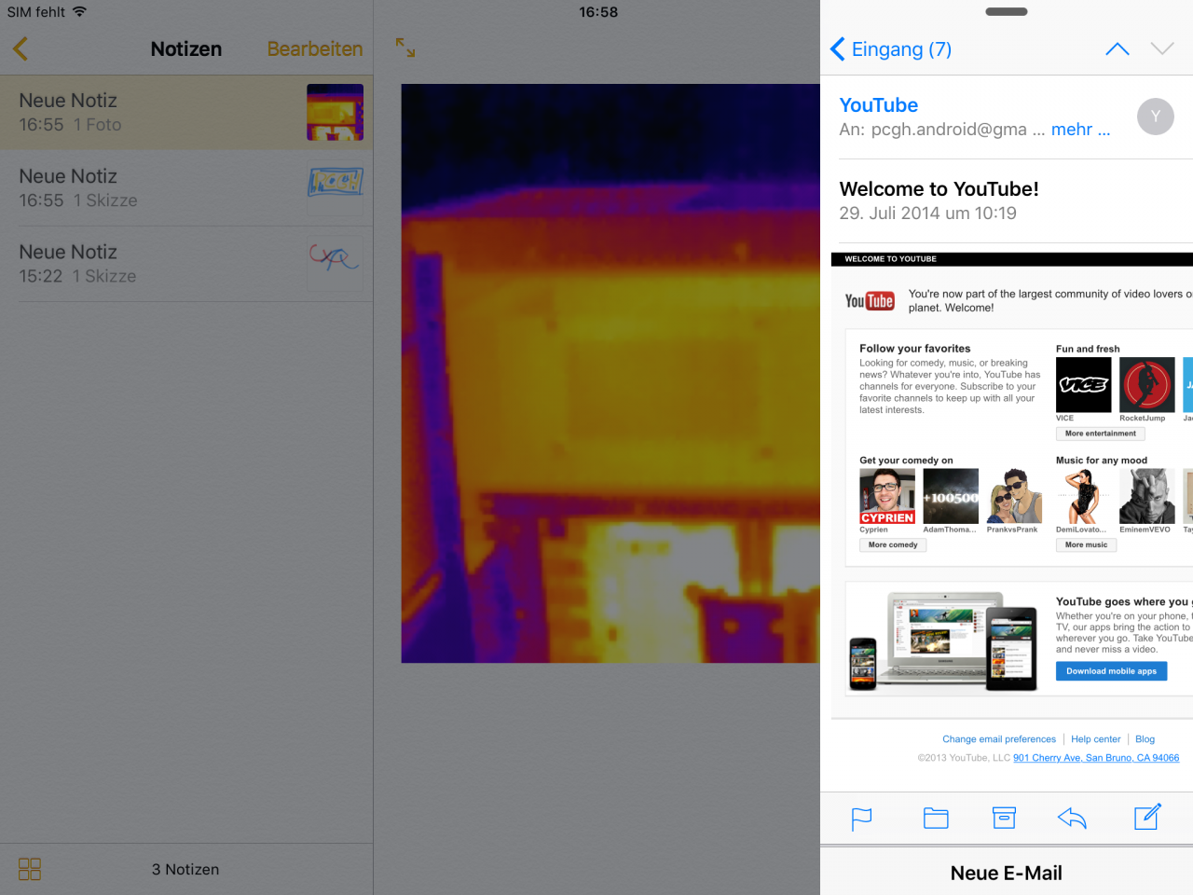Return to Eingang (7) mailbox

point(891,48)
